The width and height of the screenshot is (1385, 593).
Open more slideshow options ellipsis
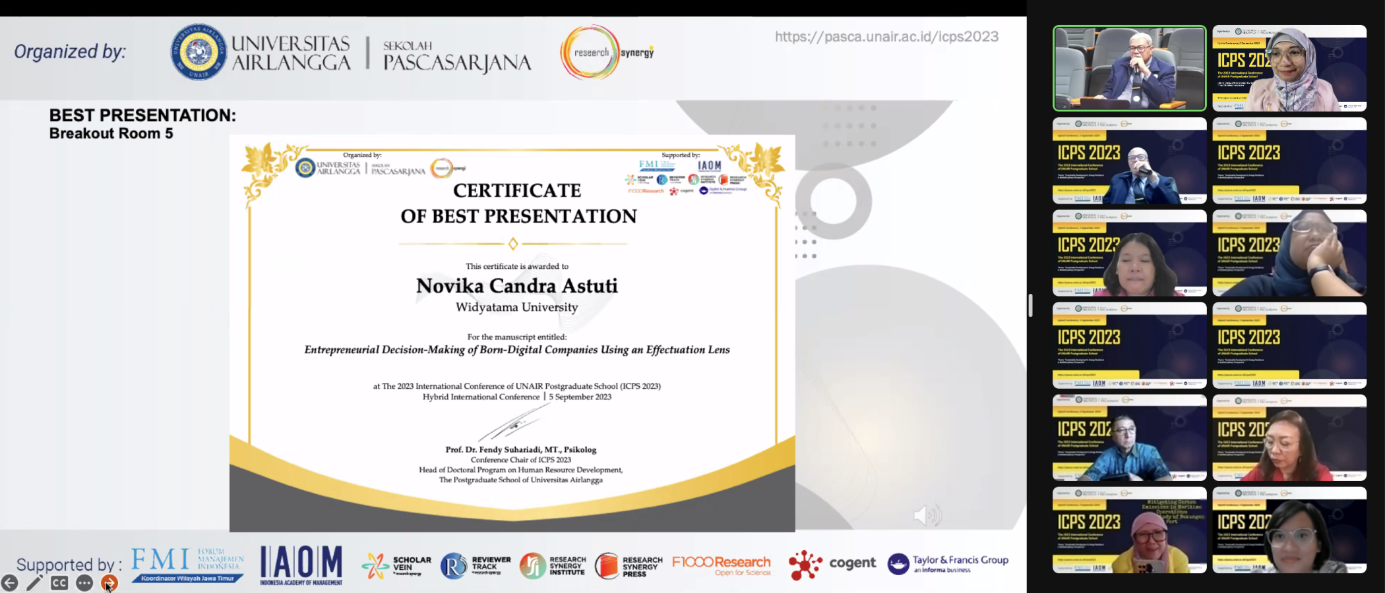84,582
